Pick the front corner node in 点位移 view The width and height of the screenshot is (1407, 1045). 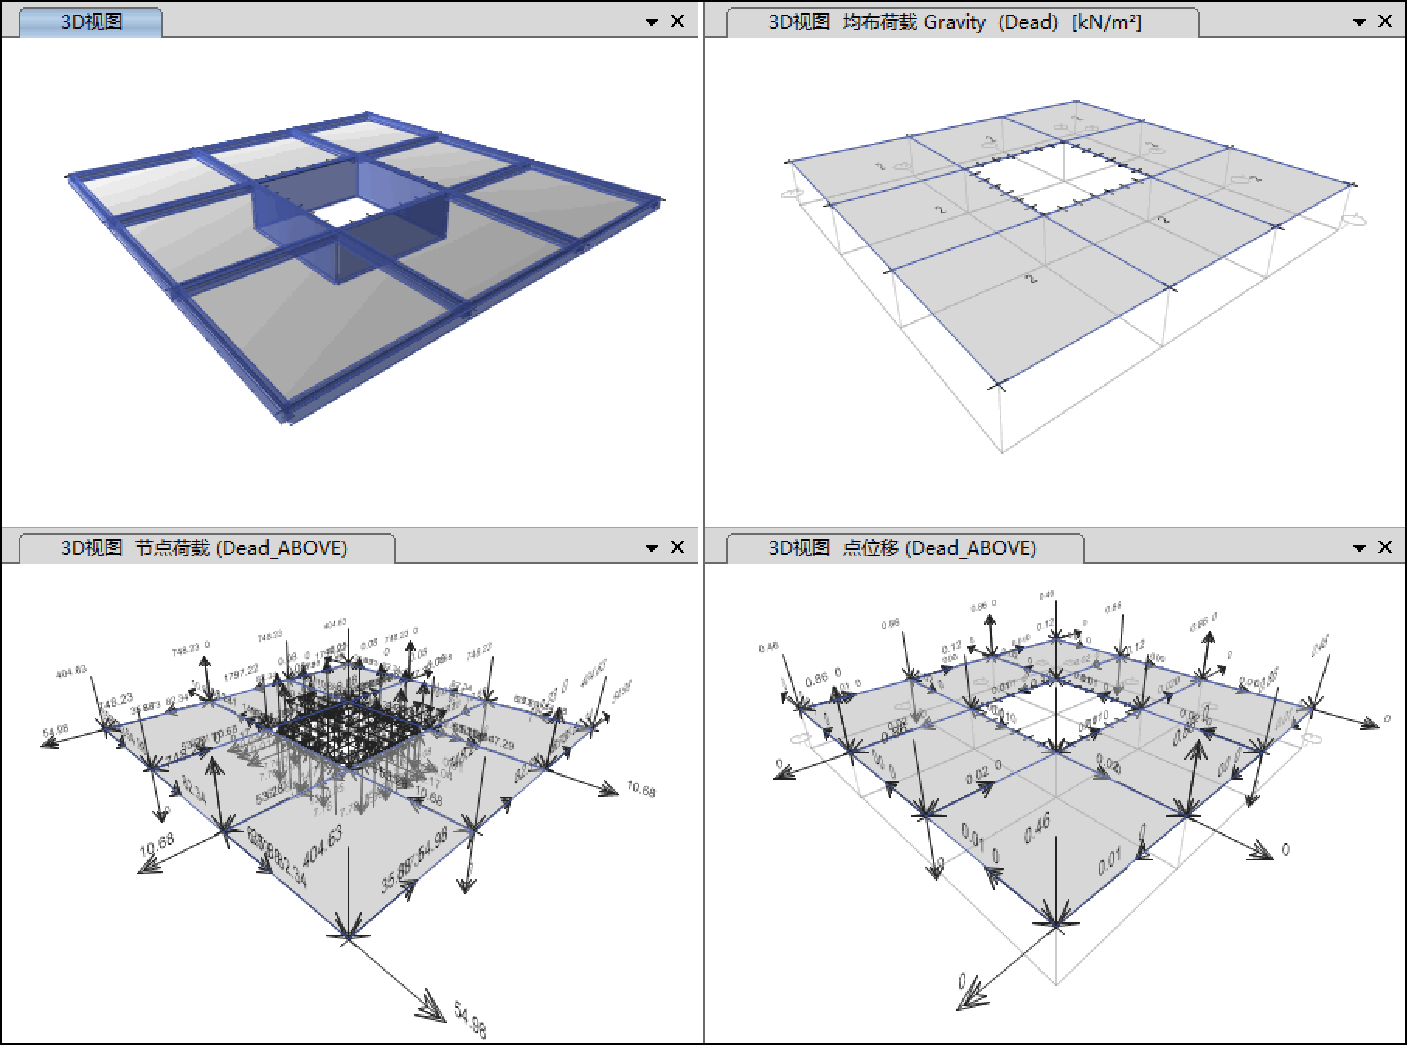click(x=1055, y=923)
